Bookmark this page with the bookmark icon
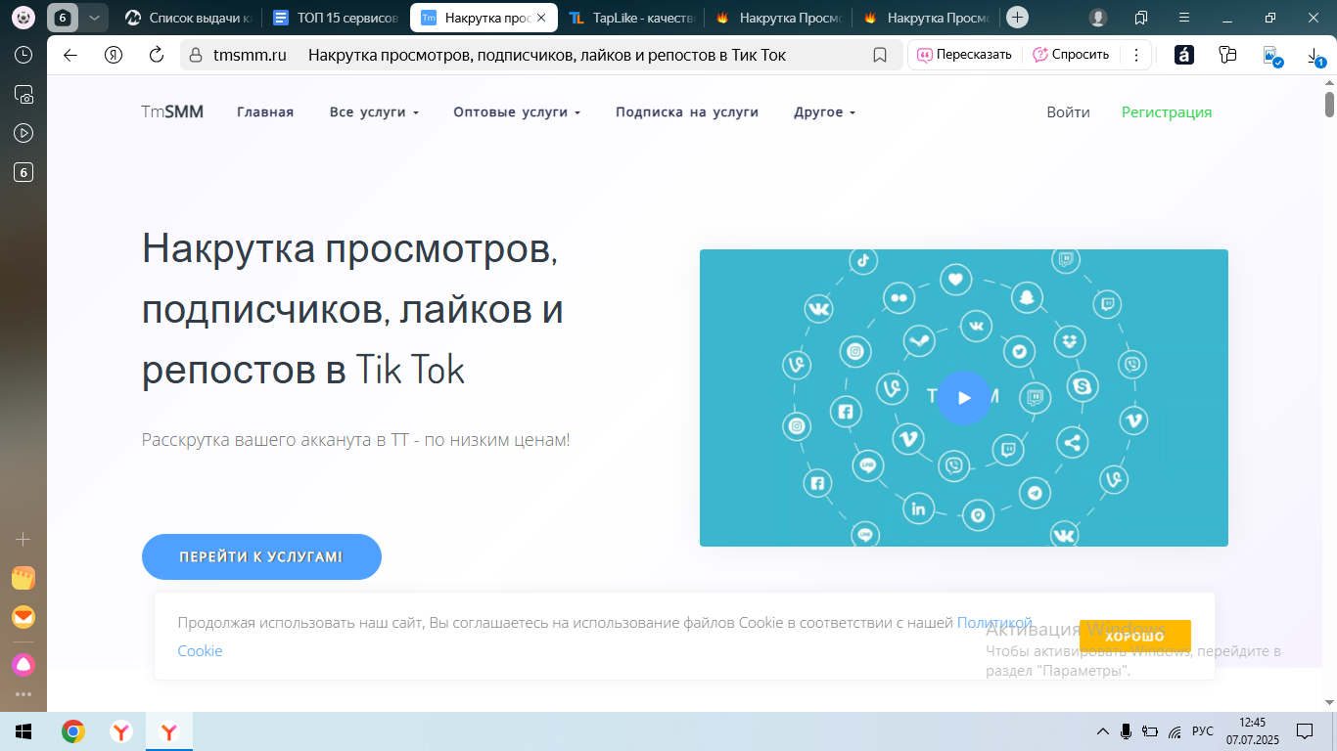1337x751 pixels. 880,55
